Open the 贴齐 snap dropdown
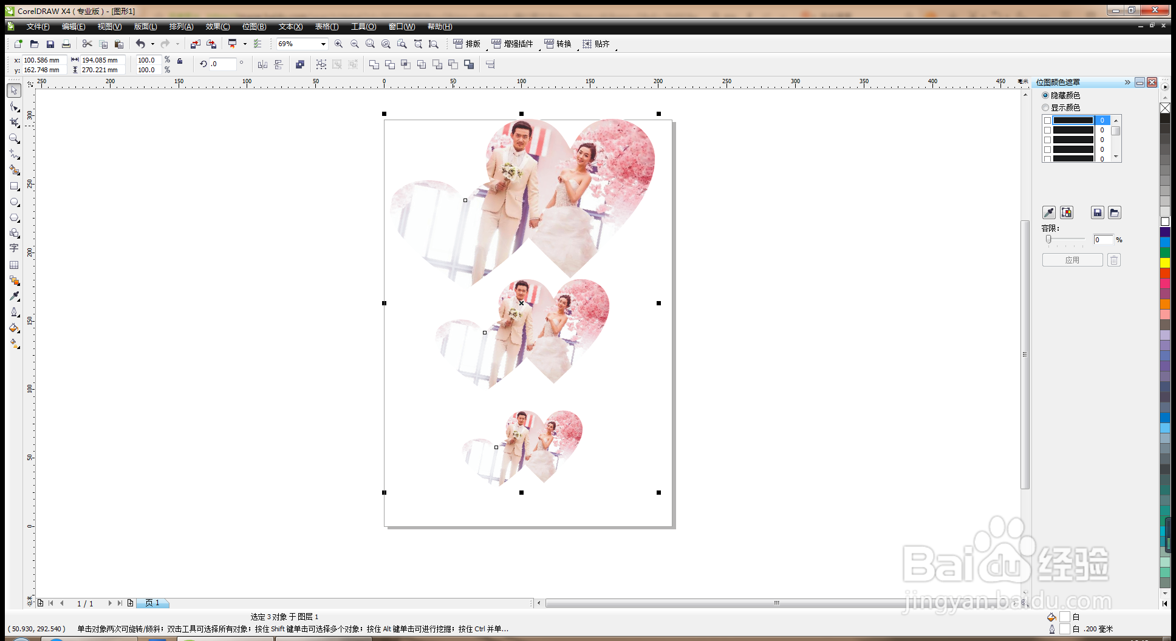This screenshot has width=1176, height=641. (x=596, y=44)
